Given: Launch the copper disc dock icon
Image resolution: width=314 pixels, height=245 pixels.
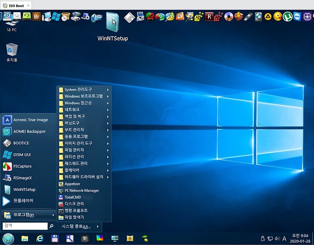Looking at the screenshot, I should pos(229,17).
